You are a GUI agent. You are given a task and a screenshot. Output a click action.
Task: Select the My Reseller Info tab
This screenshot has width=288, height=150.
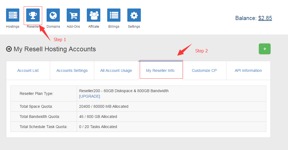(x=160, y=70)
